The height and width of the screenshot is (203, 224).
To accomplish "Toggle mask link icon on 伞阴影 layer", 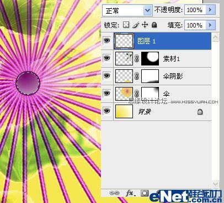I will pyautogui.click(x=137, y=76).
